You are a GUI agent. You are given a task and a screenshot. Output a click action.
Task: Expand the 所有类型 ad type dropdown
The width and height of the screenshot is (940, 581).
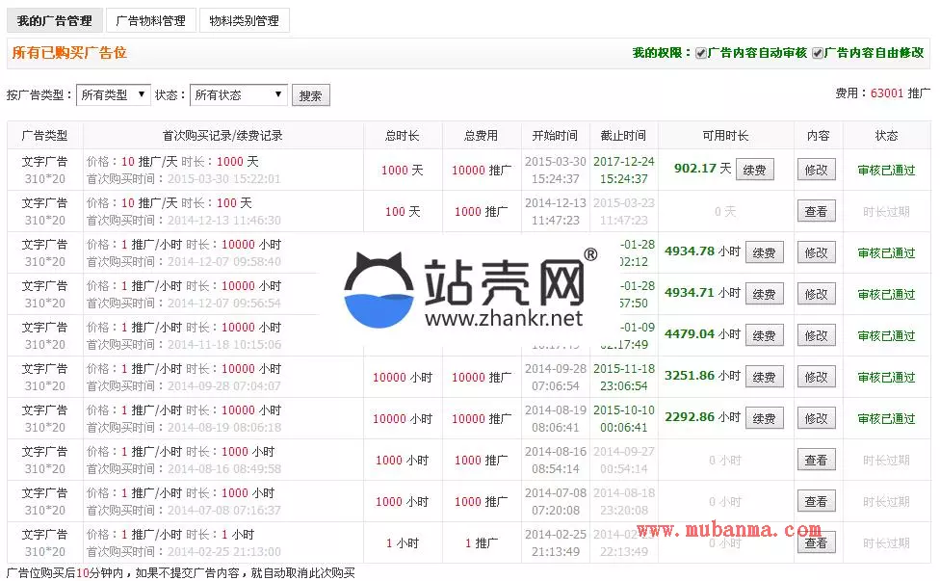click(x=114, y=94)
